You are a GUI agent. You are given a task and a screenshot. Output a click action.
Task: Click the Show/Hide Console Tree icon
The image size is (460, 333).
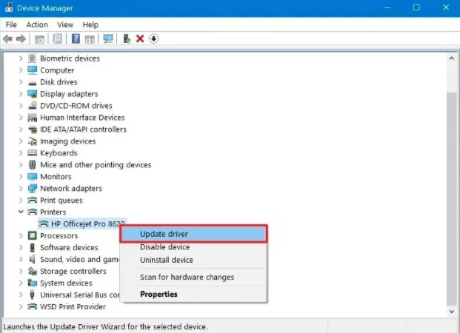39,38
